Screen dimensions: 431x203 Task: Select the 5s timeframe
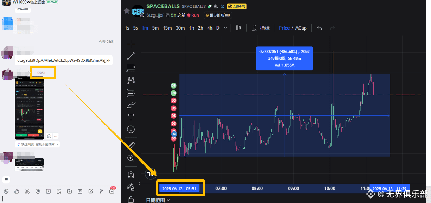pos(135,28)
